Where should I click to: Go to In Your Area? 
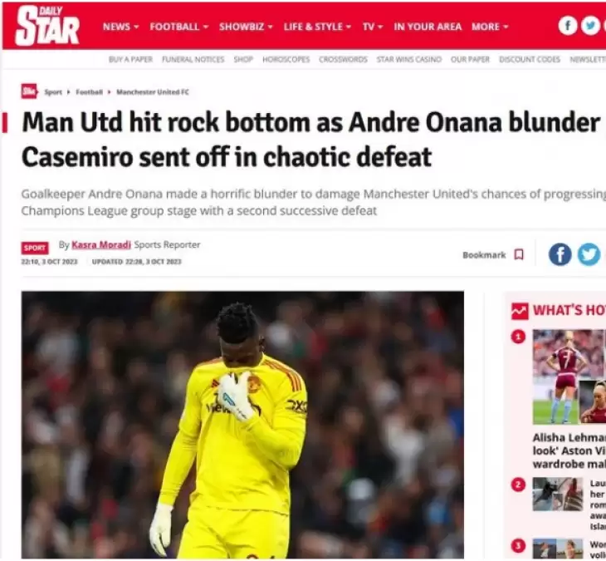click(428, 27)
